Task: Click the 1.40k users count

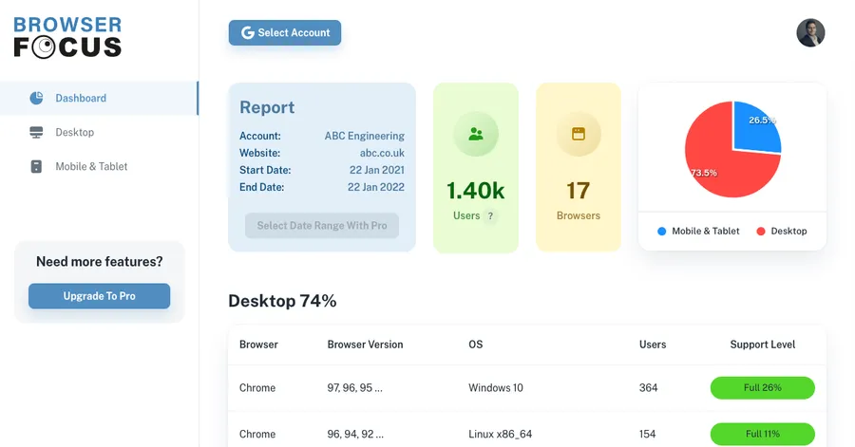Action: coord(476,191)
